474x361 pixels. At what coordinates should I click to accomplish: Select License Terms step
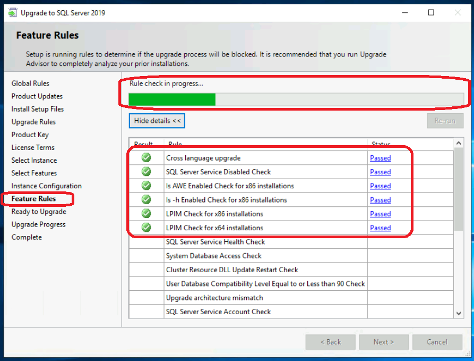coord(33,147)
